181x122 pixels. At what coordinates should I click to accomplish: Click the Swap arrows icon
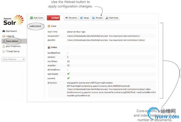point(81,18)
